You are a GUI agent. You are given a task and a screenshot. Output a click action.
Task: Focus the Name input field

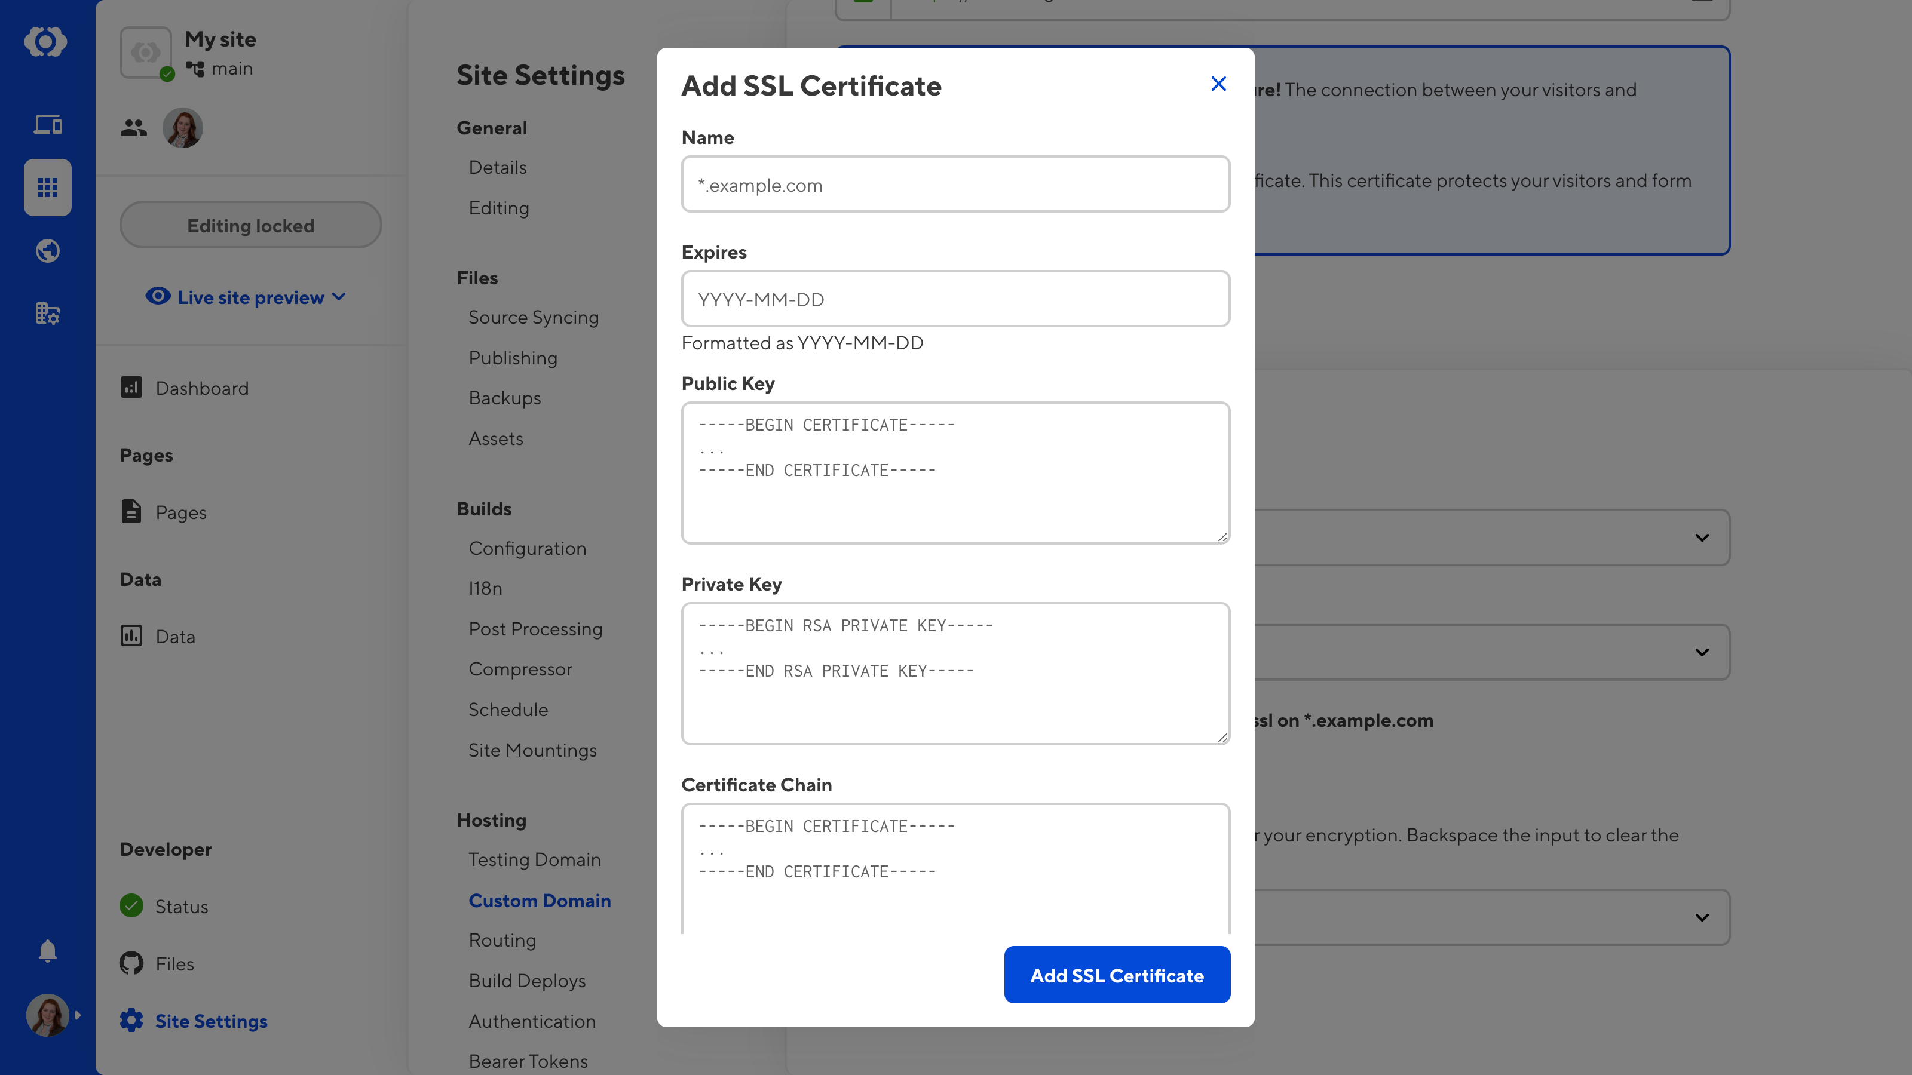pos(956,185)
